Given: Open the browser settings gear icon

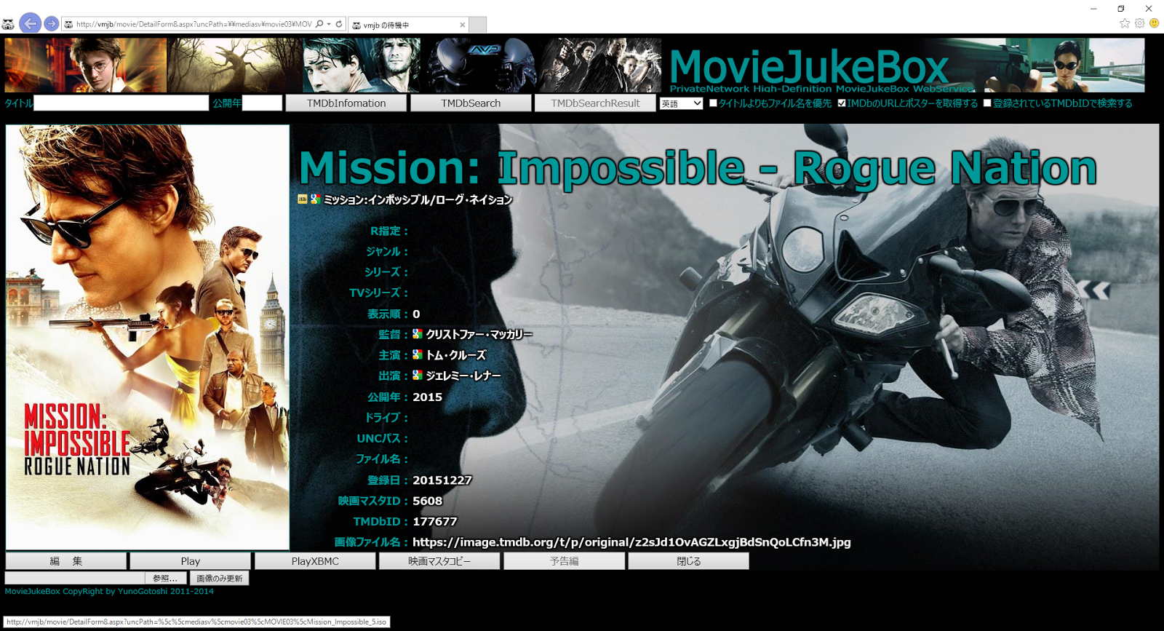Looking at the screenshot, I should click(1140, 23).
